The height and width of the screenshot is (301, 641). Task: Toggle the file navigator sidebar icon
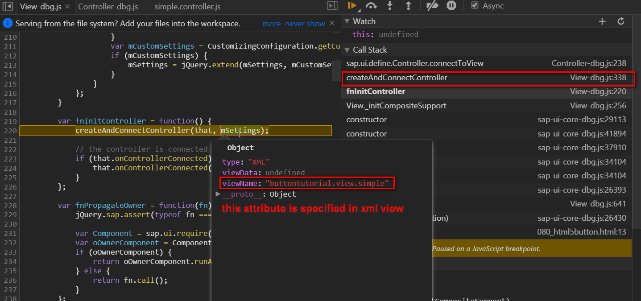[x=8, y=6]
